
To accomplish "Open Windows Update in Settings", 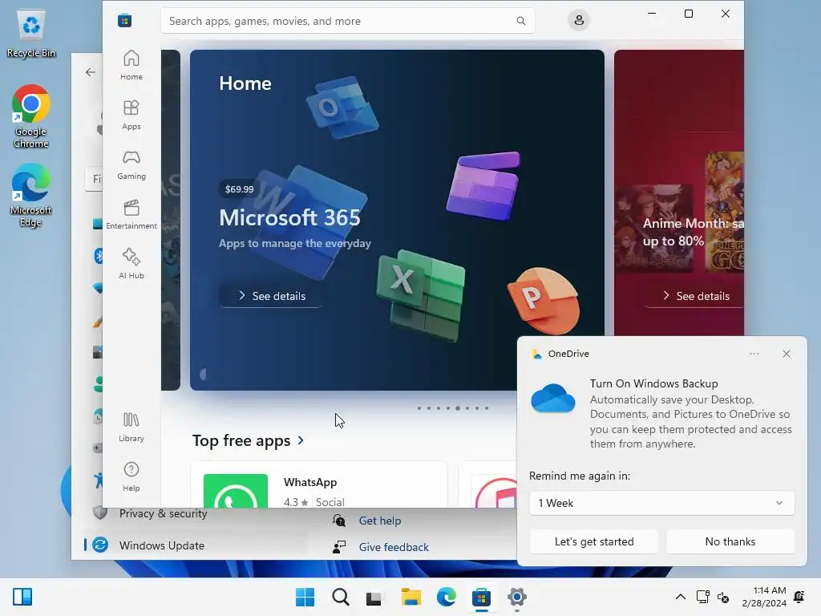I will point(162,545).
